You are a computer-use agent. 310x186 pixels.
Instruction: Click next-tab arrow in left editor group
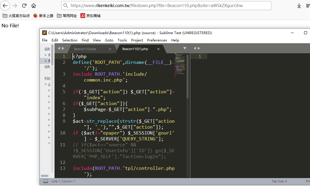click(x=63, y=48)
